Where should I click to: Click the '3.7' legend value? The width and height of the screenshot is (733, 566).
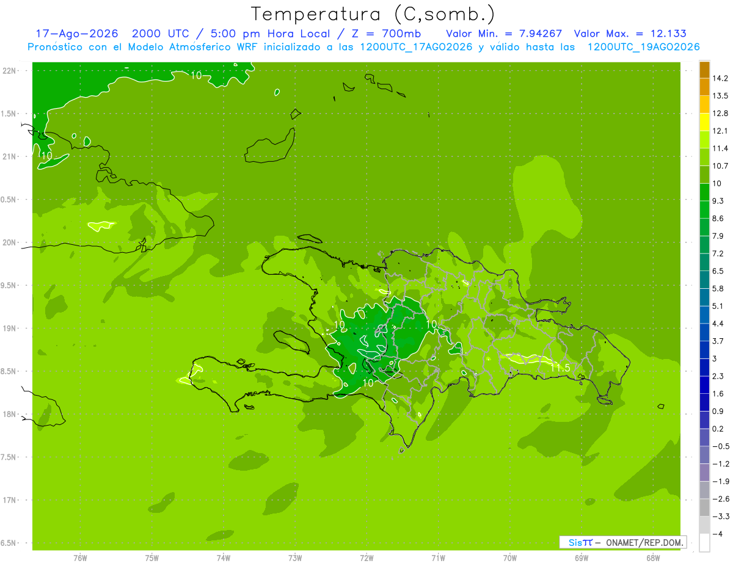tap(718, 341)
